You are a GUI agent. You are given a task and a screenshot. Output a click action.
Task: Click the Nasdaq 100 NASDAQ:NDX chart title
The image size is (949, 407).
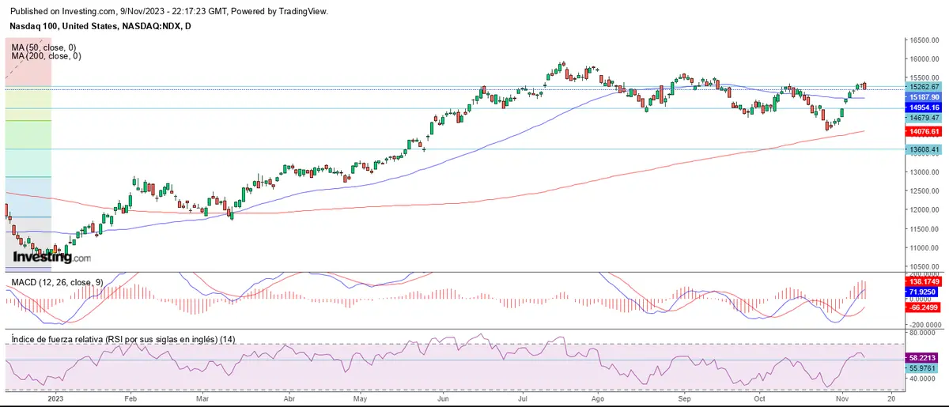tap(100, 26)
